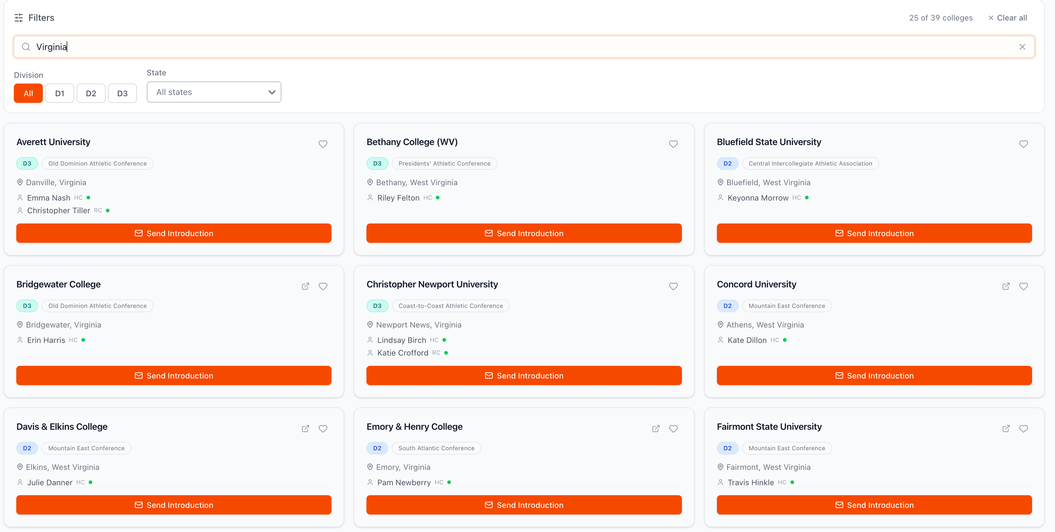The width and height of the screenshot is (1055, 532).
Task: Open Concord University external link icon
Action: 1006,286
